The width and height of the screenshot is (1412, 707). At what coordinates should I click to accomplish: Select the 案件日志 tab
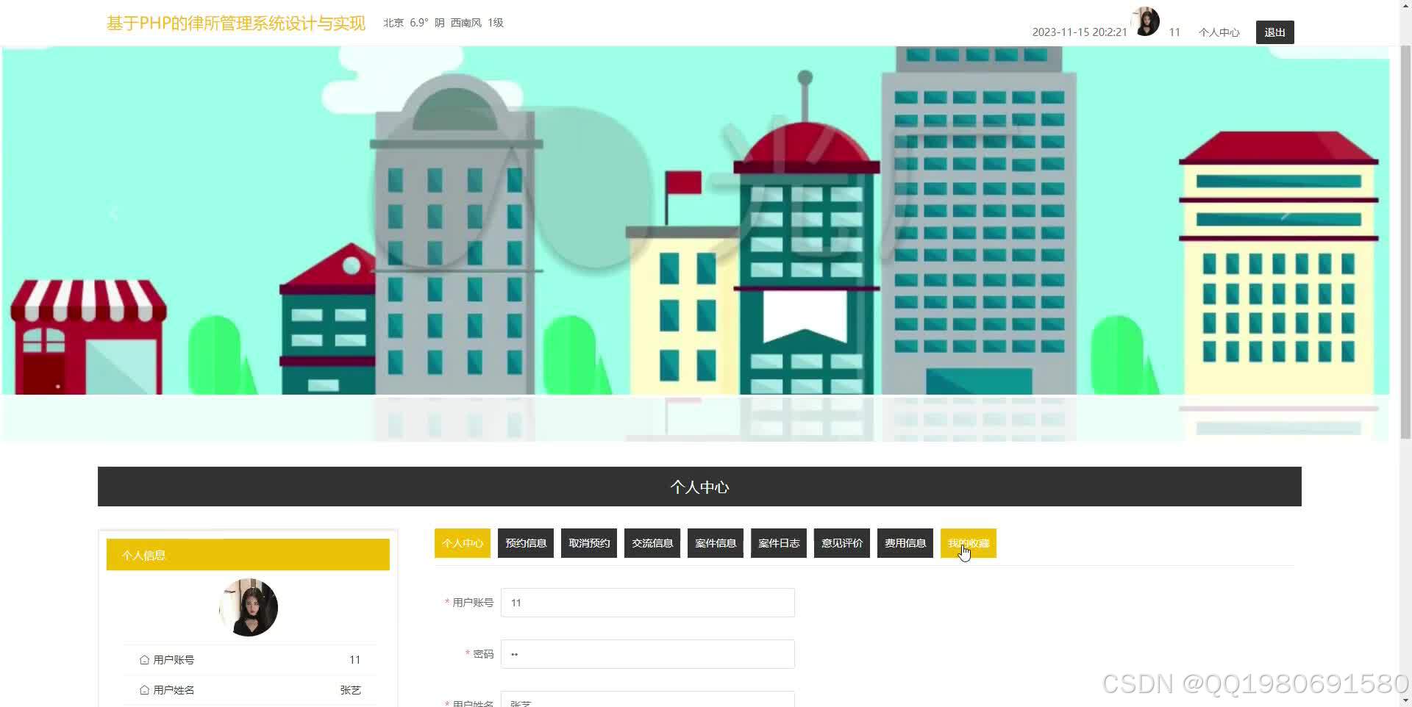778,542
